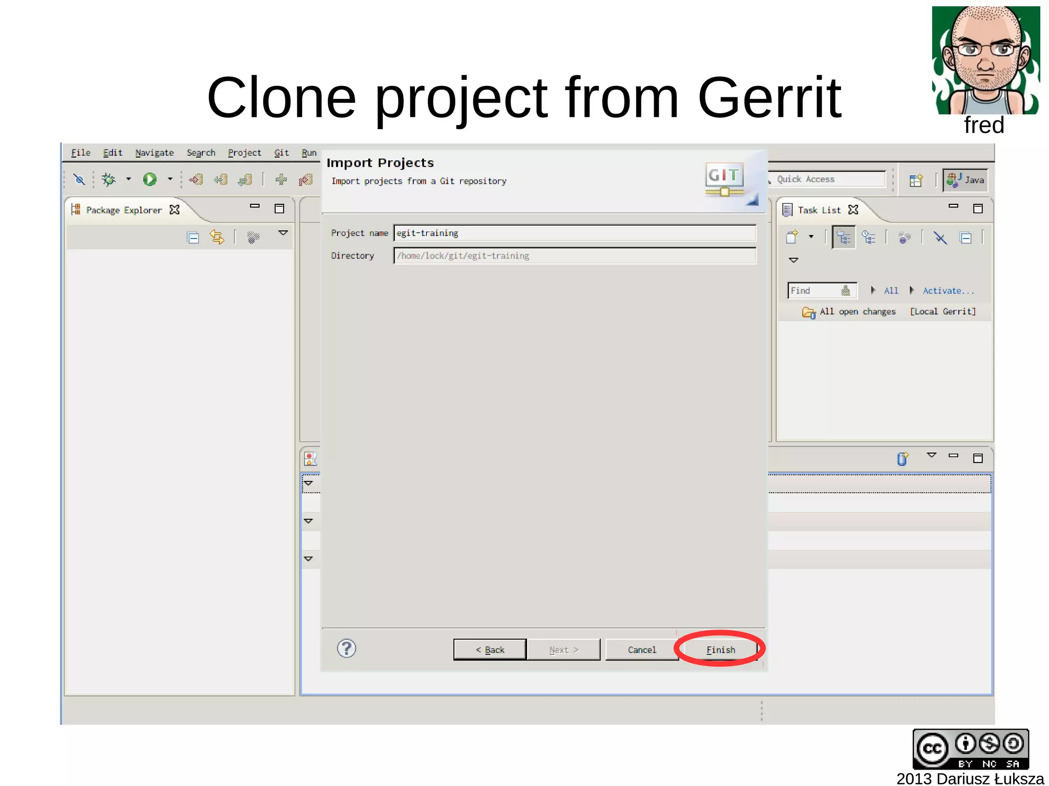
Task: Click the Project name field egit-training
Action: click(575, 233)
